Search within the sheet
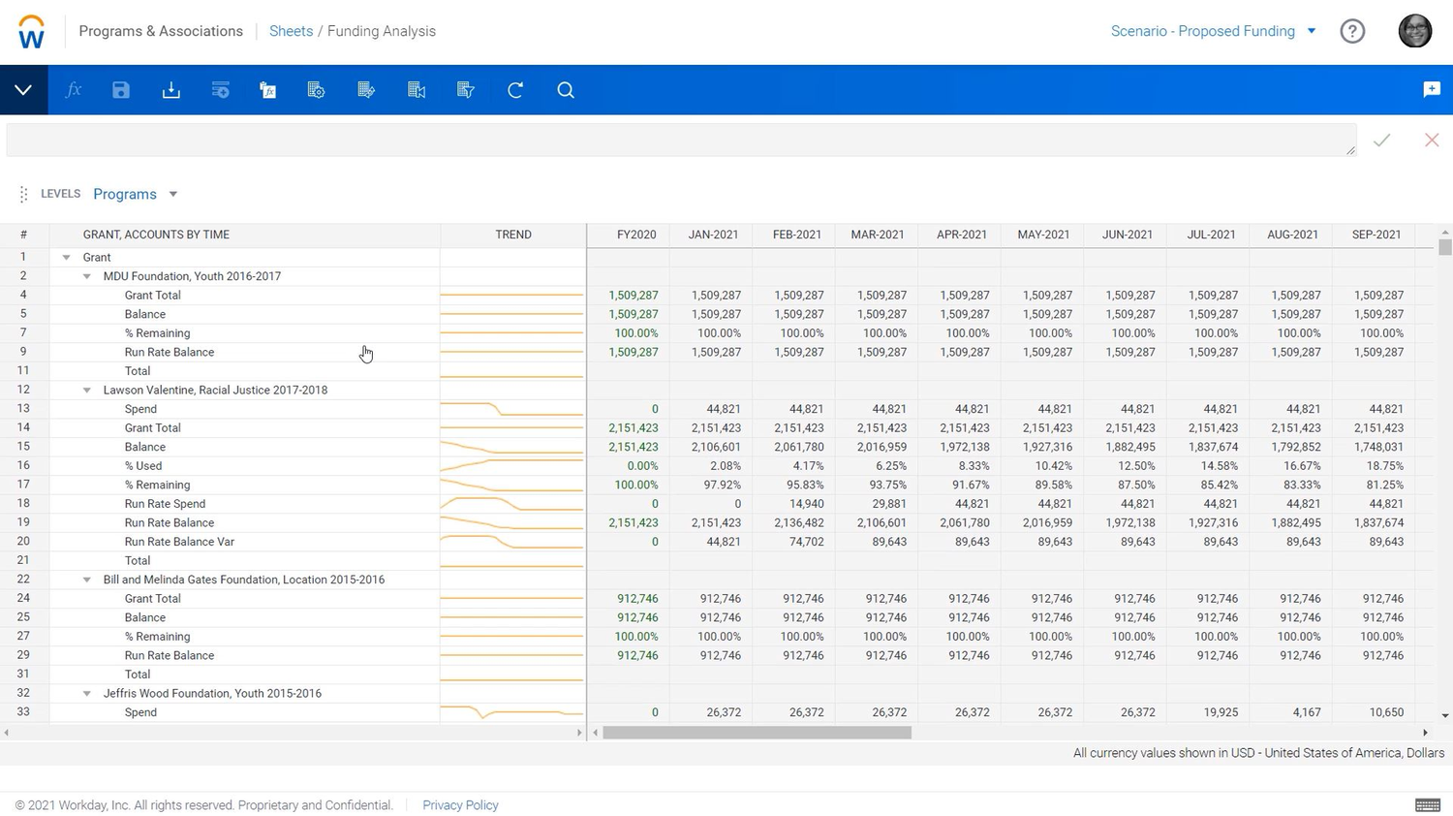The width and height of the screenshot is (1453, 816). click(566, 89)
